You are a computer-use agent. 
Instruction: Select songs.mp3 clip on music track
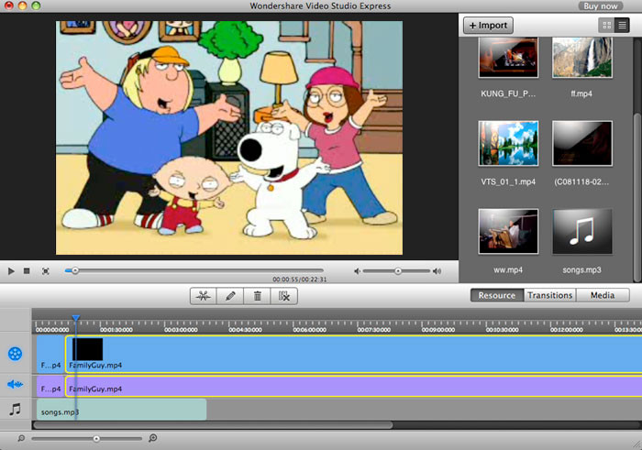tap(122, 410)
